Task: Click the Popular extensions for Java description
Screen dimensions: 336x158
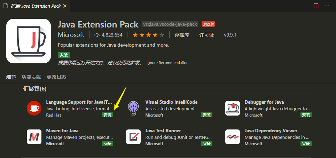Action: pos(114,45)
